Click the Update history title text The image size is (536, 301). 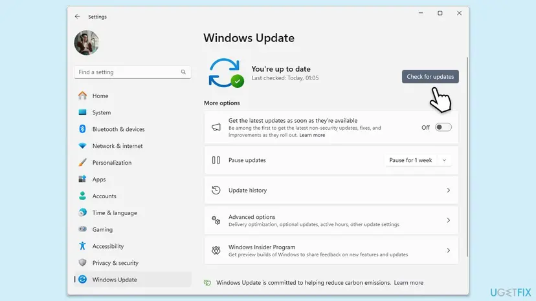[247, 191]
